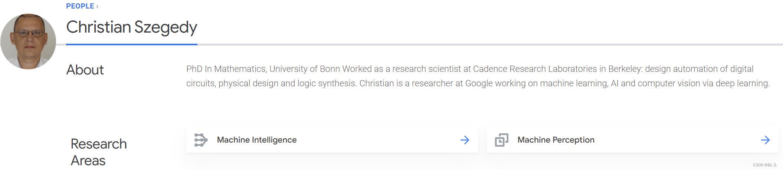Follow the Machine Intelligence arrow icon
Screen dimensions: 783x170
(x=465, y=140)
